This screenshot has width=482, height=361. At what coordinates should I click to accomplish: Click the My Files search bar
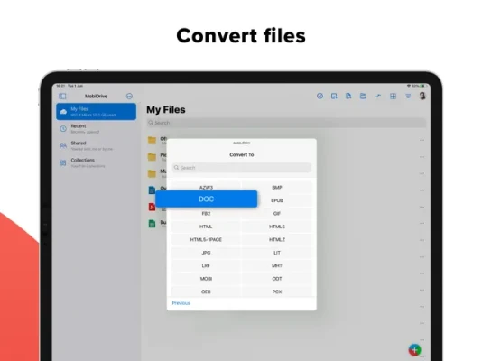(286, 123)
